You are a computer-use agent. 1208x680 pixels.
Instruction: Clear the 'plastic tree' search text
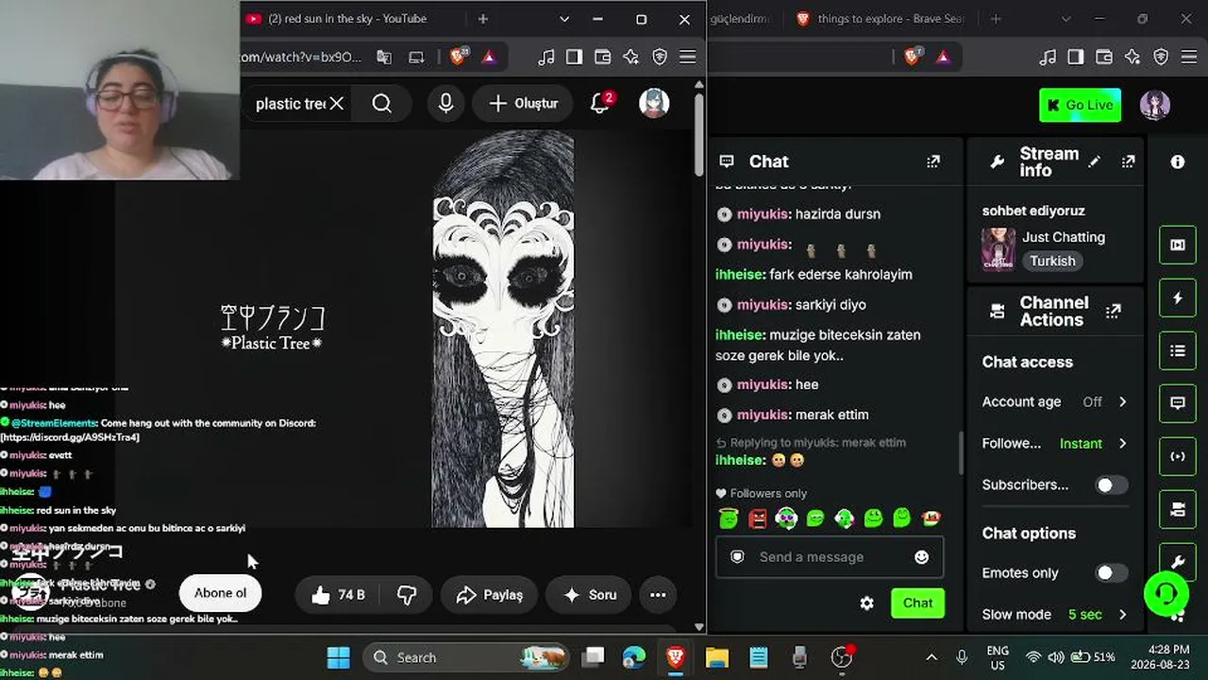(336, 104)
